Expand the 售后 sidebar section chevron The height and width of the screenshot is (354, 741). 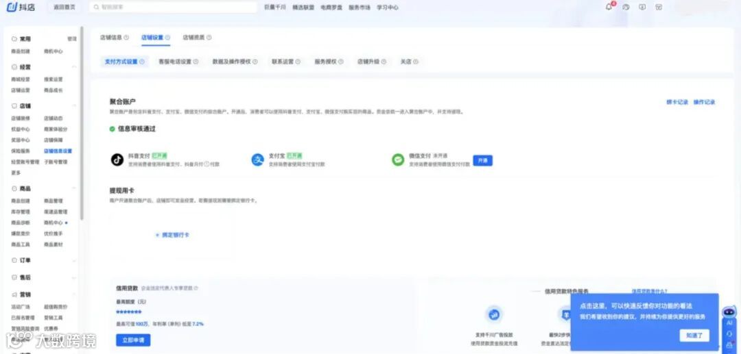point(74,277)
